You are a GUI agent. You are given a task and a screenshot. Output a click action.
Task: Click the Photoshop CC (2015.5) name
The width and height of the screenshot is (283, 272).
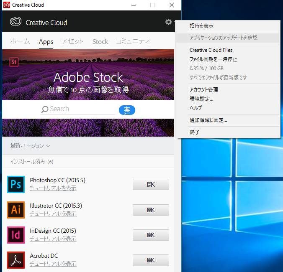click(58, 180)
